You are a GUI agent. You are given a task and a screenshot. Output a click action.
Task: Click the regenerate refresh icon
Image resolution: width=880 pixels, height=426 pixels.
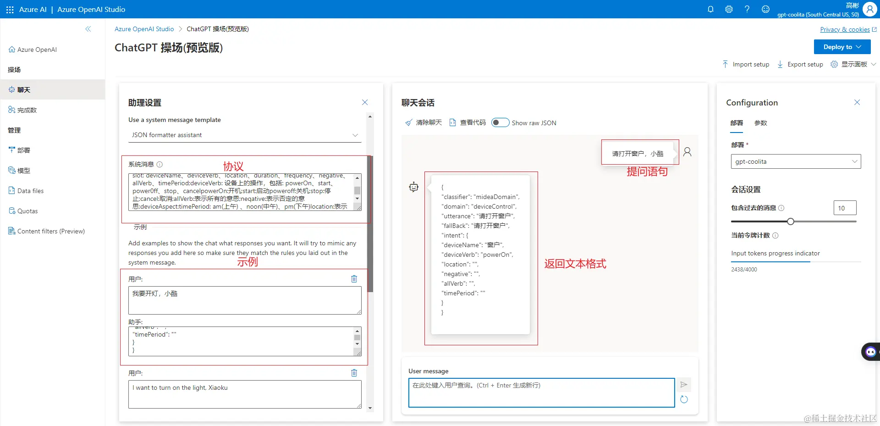684,399
